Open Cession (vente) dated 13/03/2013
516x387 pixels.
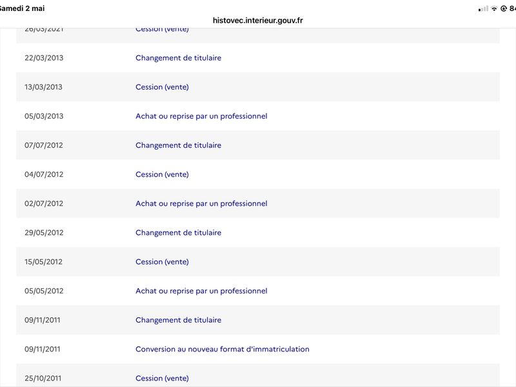coord(163,87)
